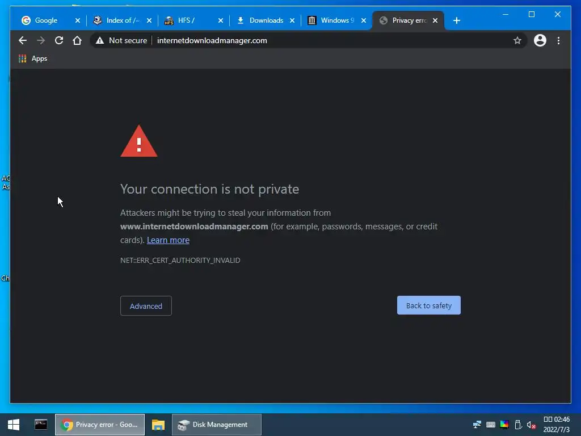This screenshot has width=581, height=436.
Task: Select the Chrome Privacy error taskbar button
Action: tap(100, 425)
